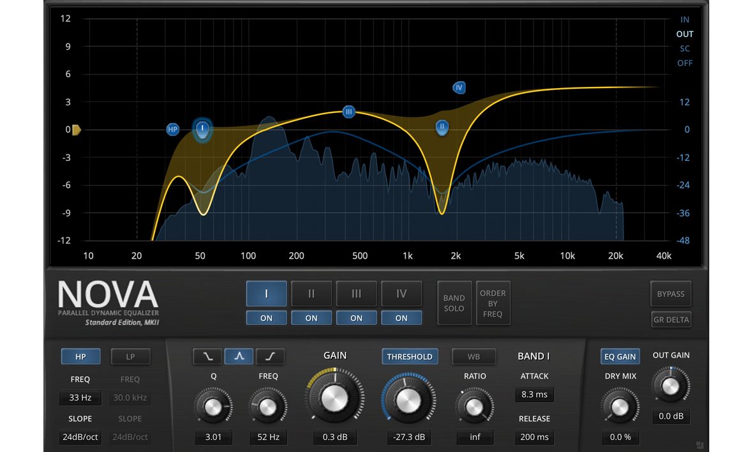Select band III node on the curve
The image size is (753, 452).
pos(348,112)
